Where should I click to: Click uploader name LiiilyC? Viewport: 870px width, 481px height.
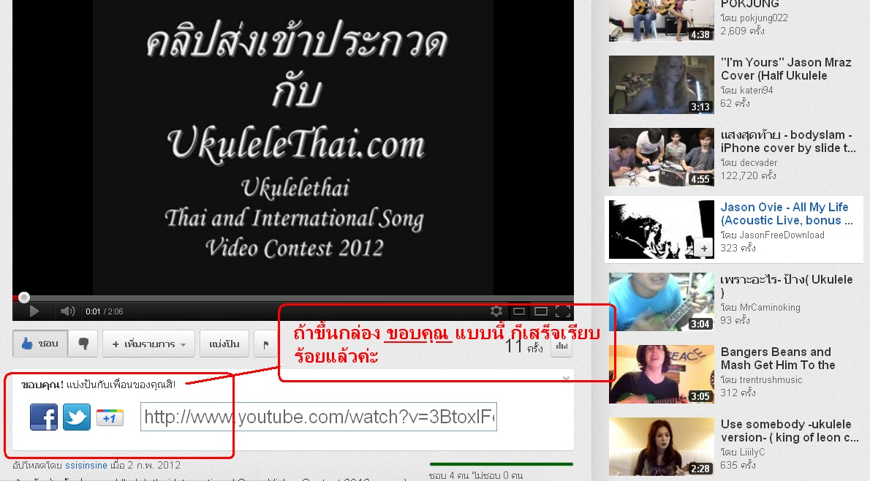pos(752,452)
